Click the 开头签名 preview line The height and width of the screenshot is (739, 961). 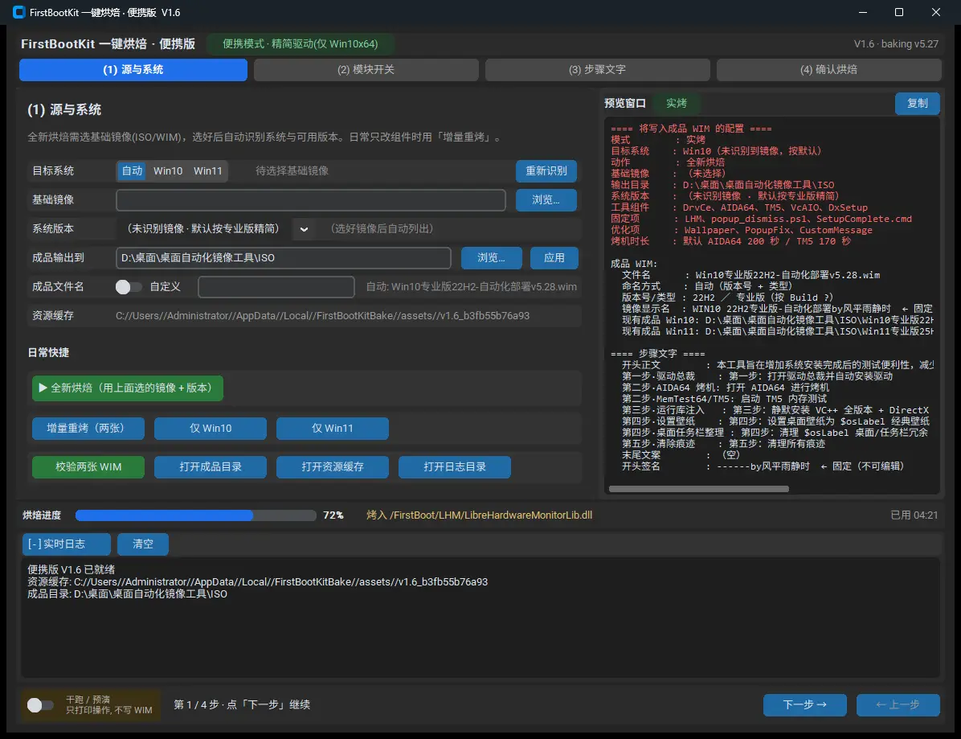(x=763, y=466)
